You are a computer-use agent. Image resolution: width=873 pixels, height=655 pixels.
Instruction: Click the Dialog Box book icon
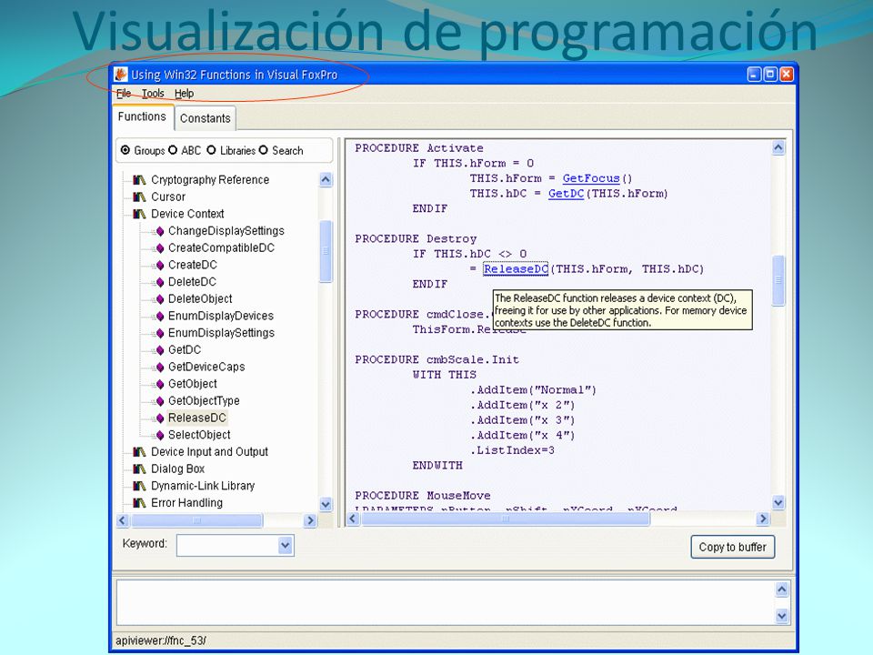(139, 469)
